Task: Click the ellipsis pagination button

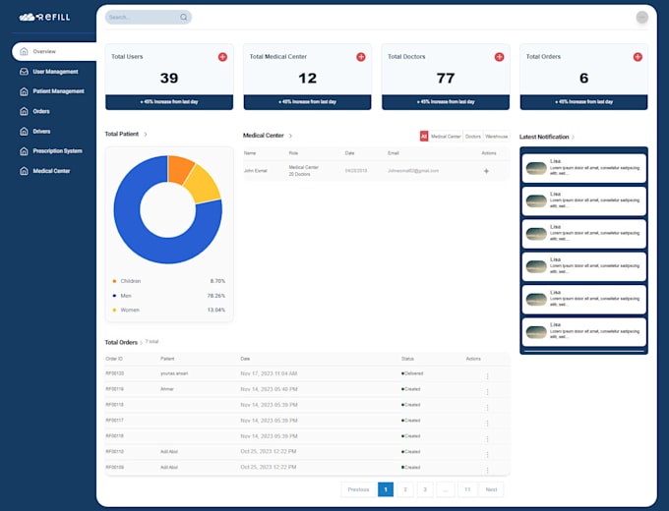Action: pyautogui.click(x=446, y=489)
